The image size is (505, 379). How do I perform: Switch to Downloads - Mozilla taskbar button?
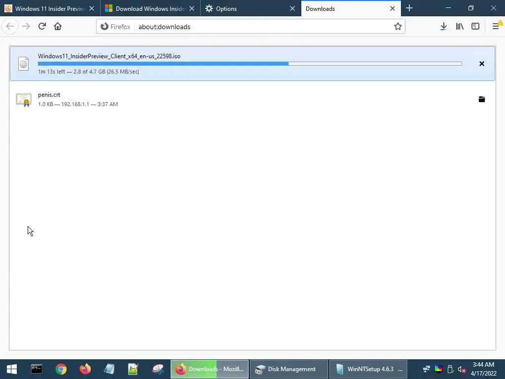click(209, 369)
